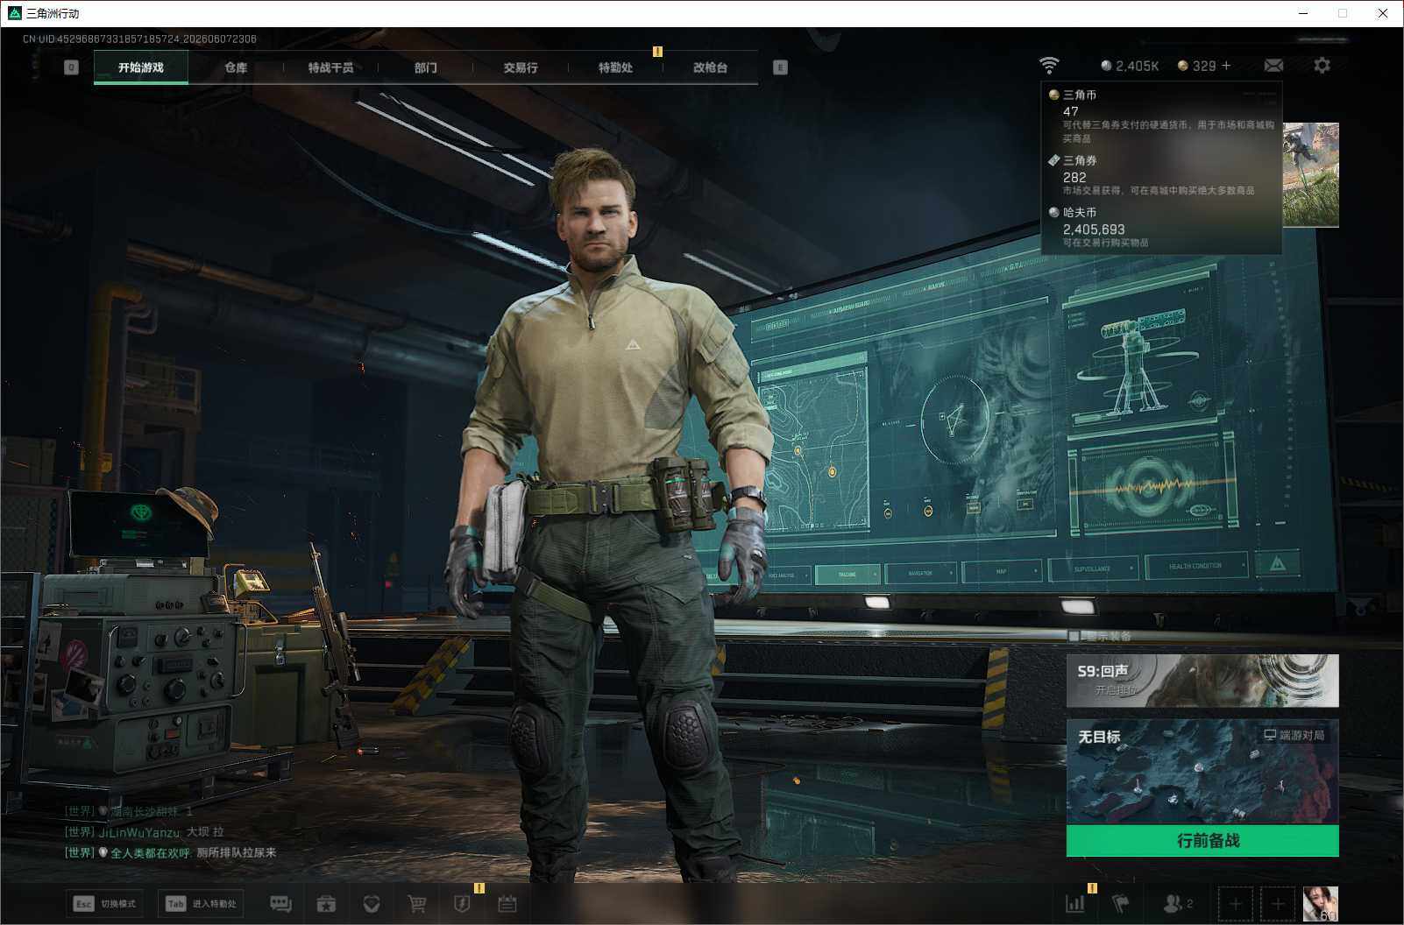Click the green 行前备战 button
1404x925 pixels.
pos(1202,841)
